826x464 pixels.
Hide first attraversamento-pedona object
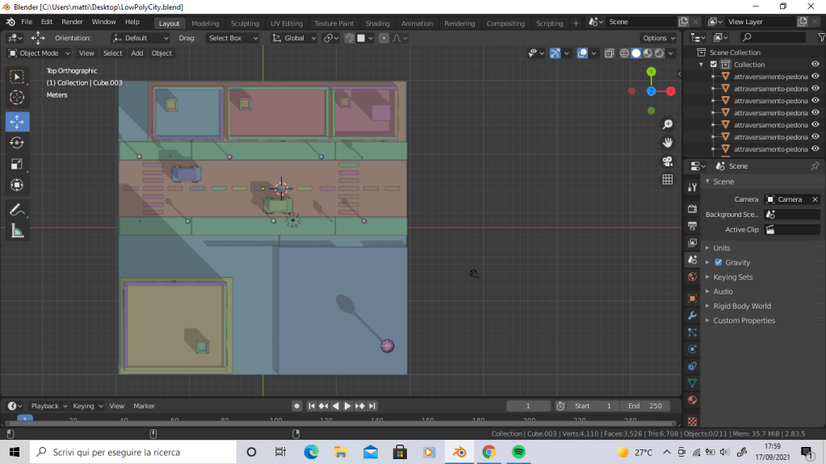click(816, 77)
